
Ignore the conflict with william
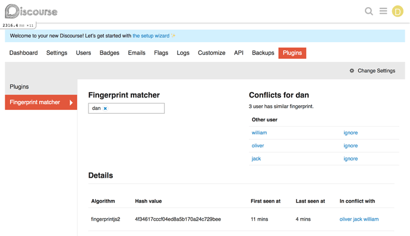351,133
